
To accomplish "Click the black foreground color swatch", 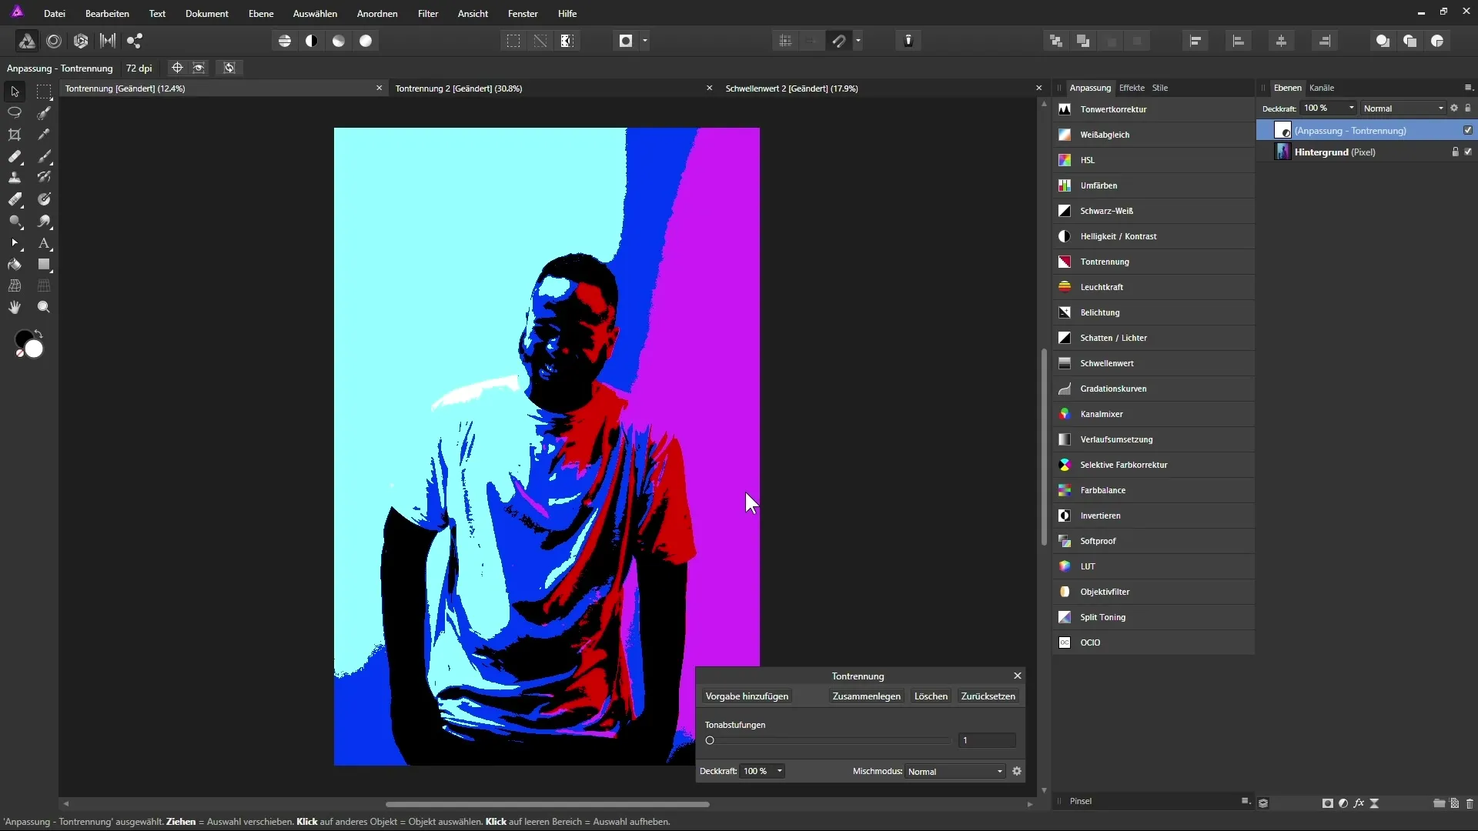I will click(23, 339).
